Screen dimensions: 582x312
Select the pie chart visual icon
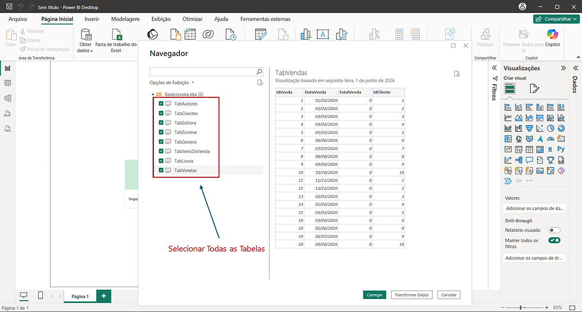click(x=551, y=128)
